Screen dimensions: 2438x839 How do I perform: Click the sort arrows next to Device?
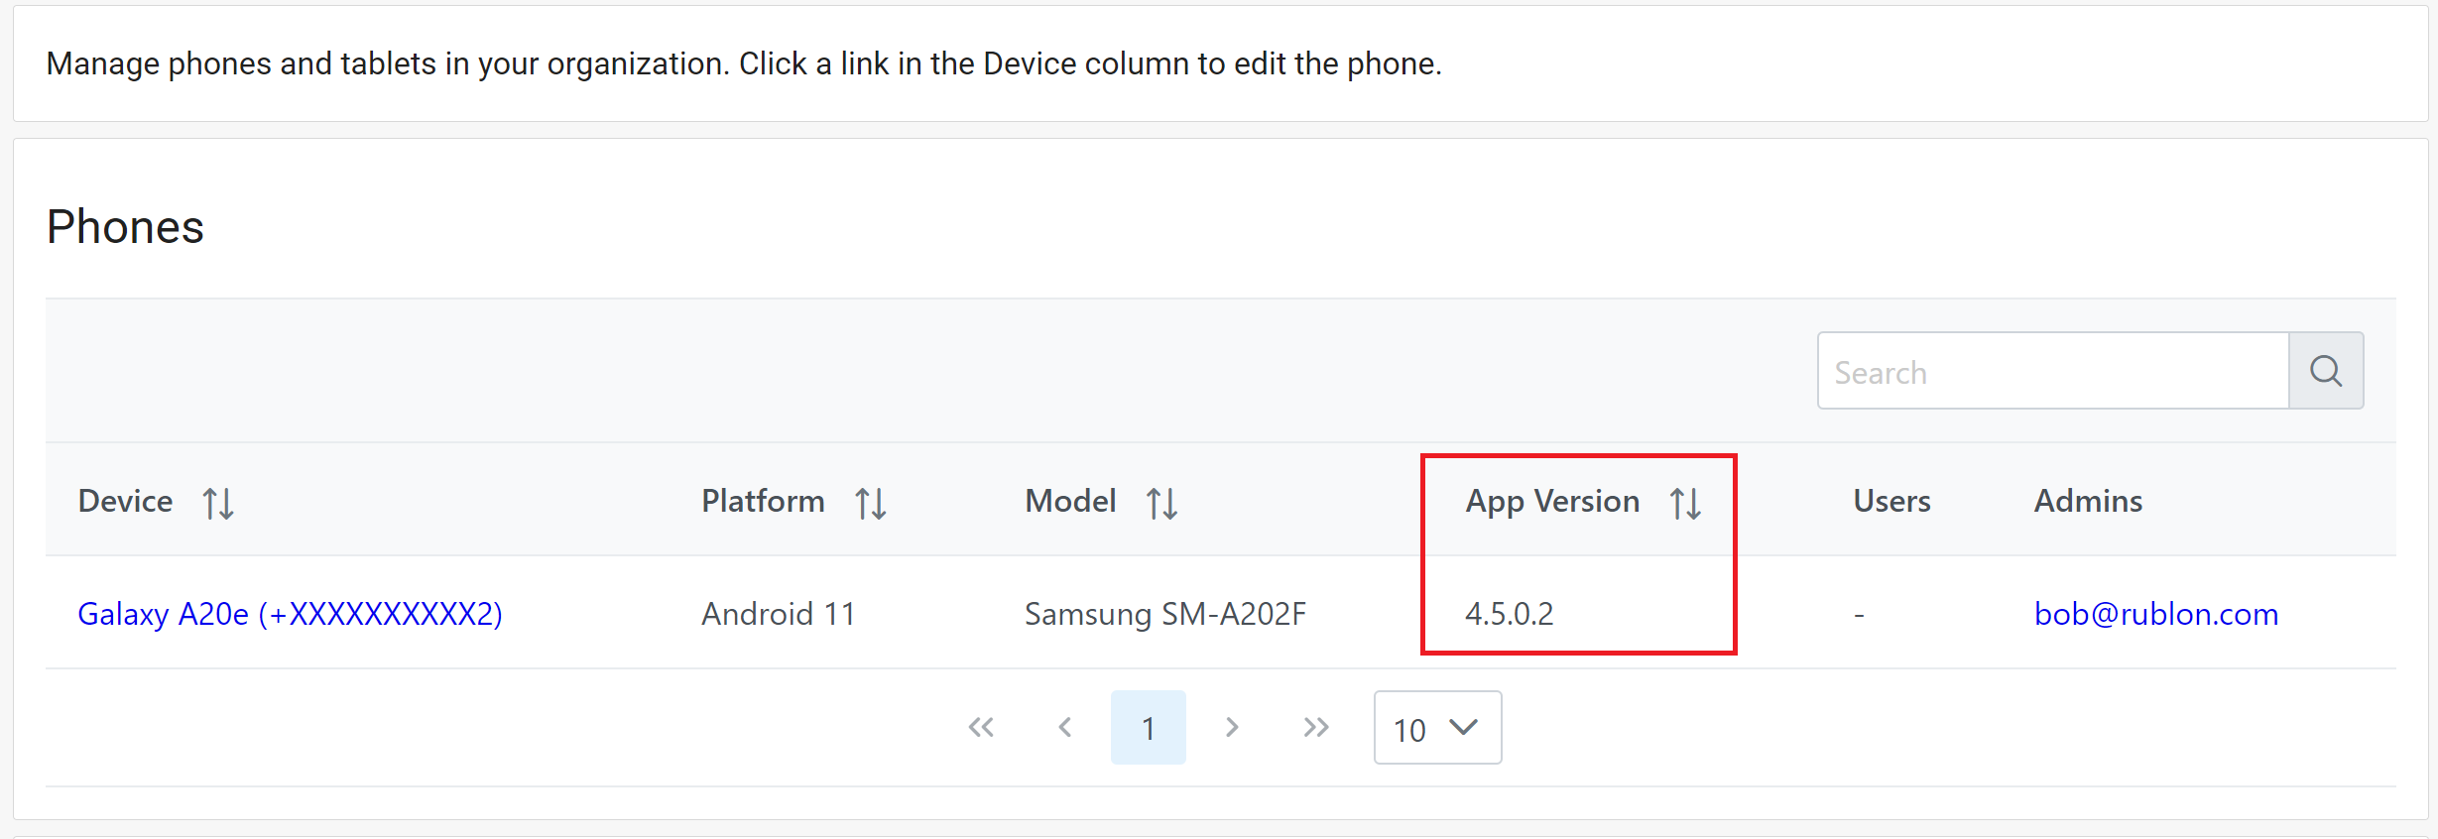[218, 503]
